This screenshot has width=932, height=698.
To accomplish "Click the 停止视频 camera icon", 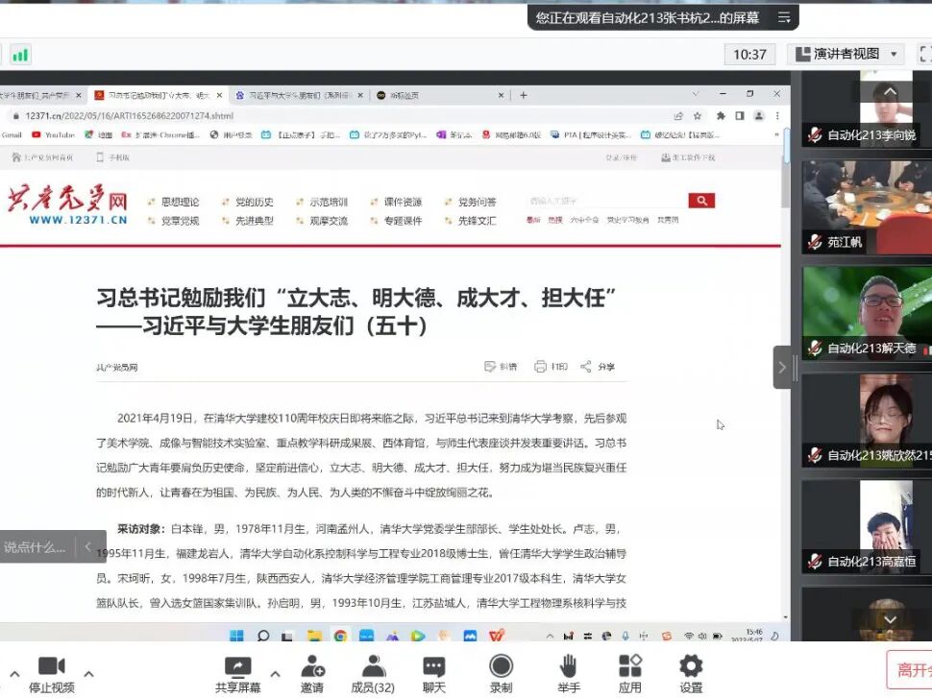I will pos(52,666).
